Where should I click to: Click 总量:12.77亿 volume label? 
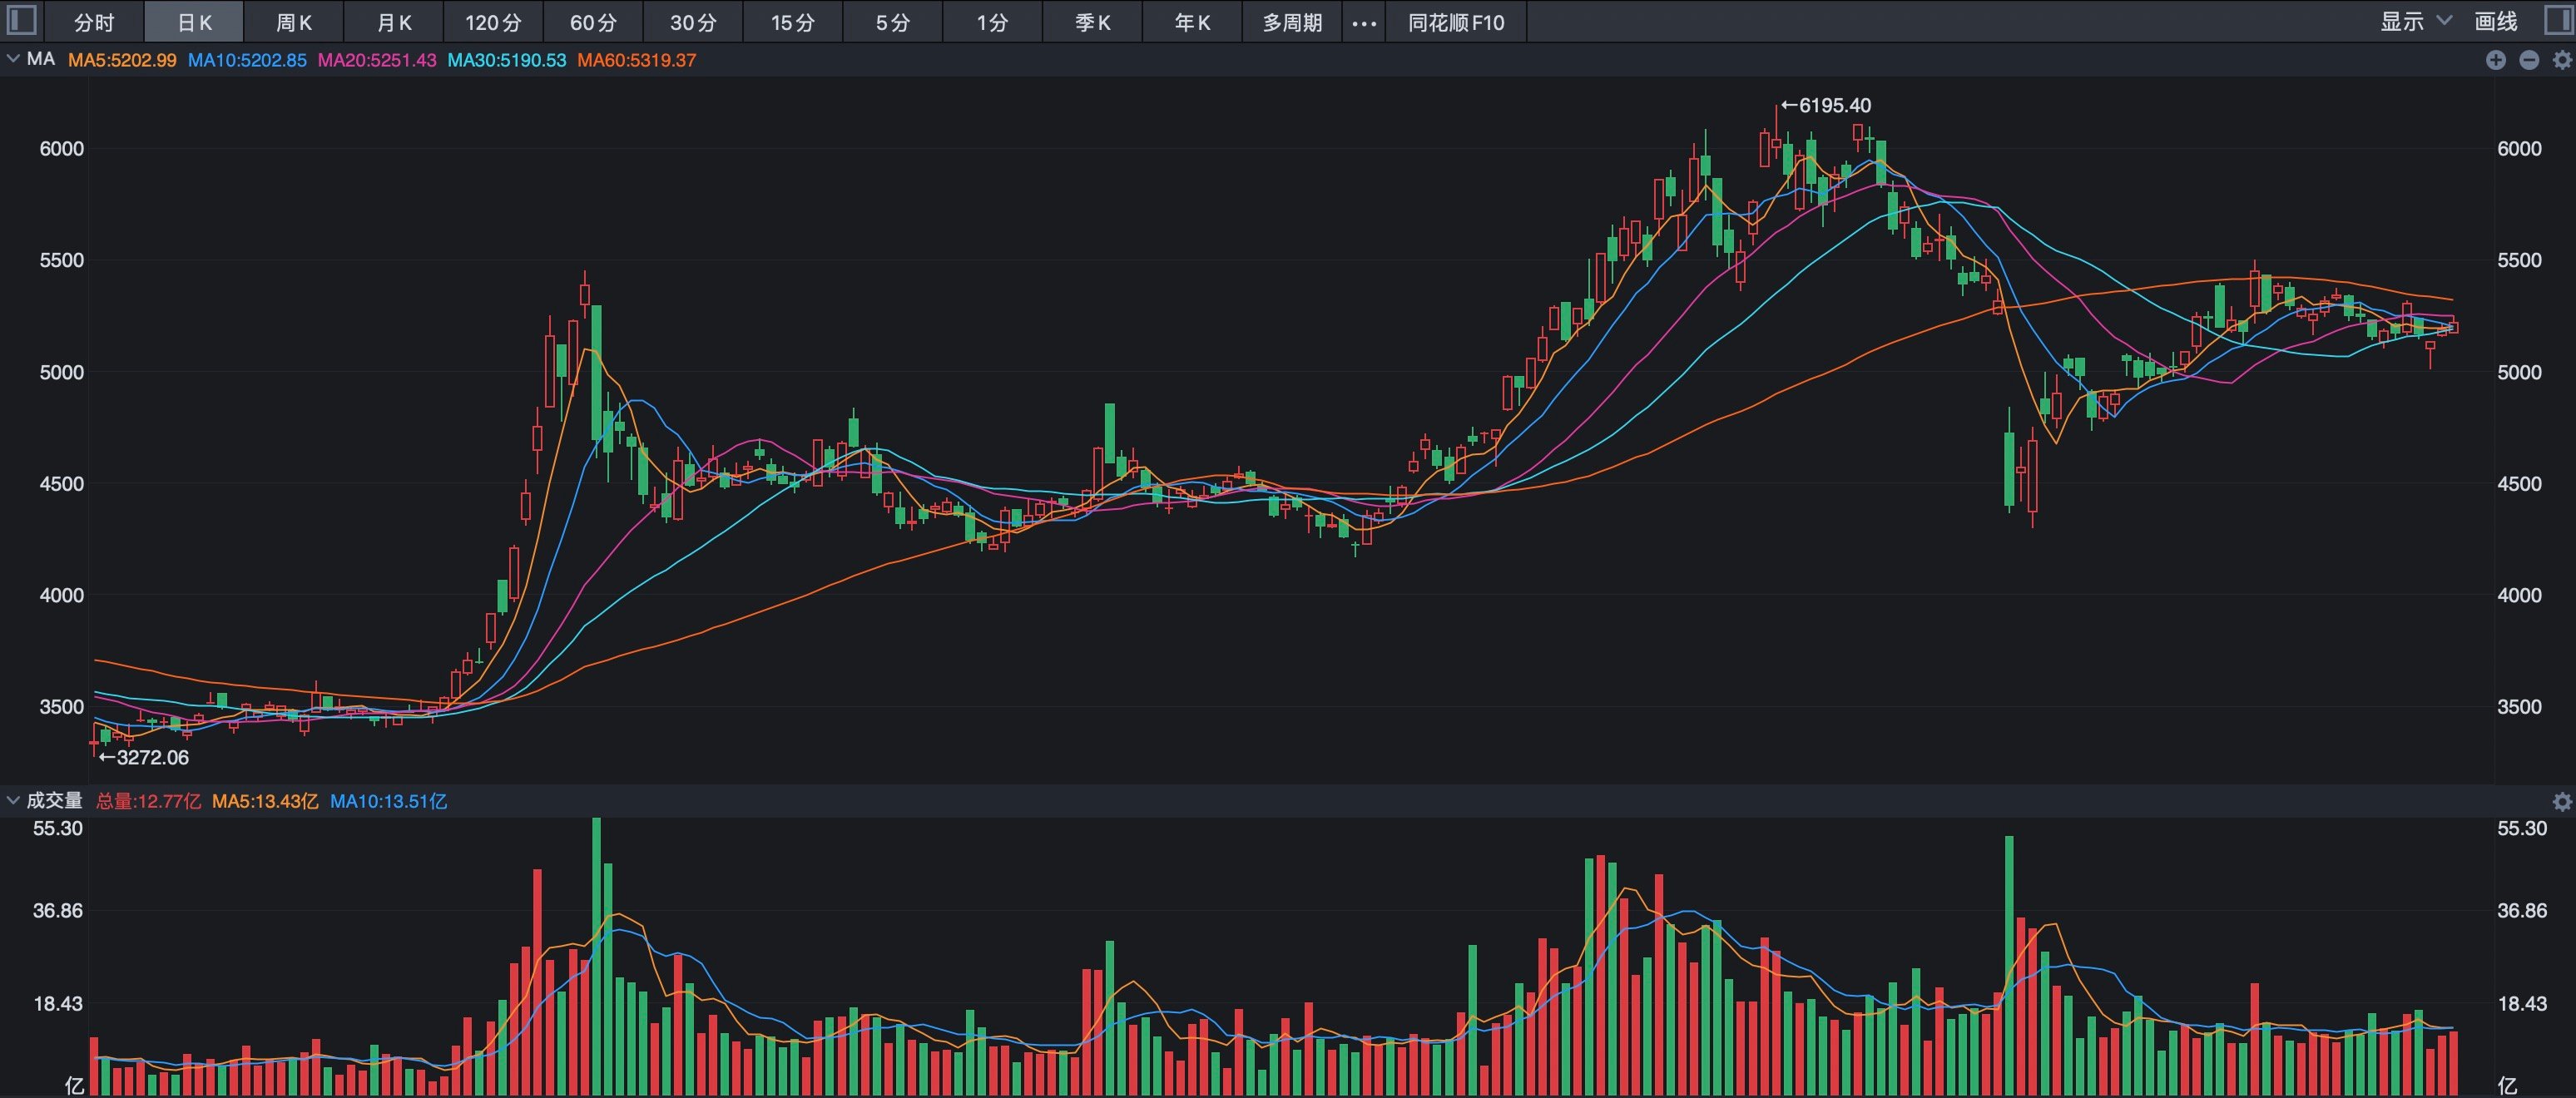(x=148, y=801)
